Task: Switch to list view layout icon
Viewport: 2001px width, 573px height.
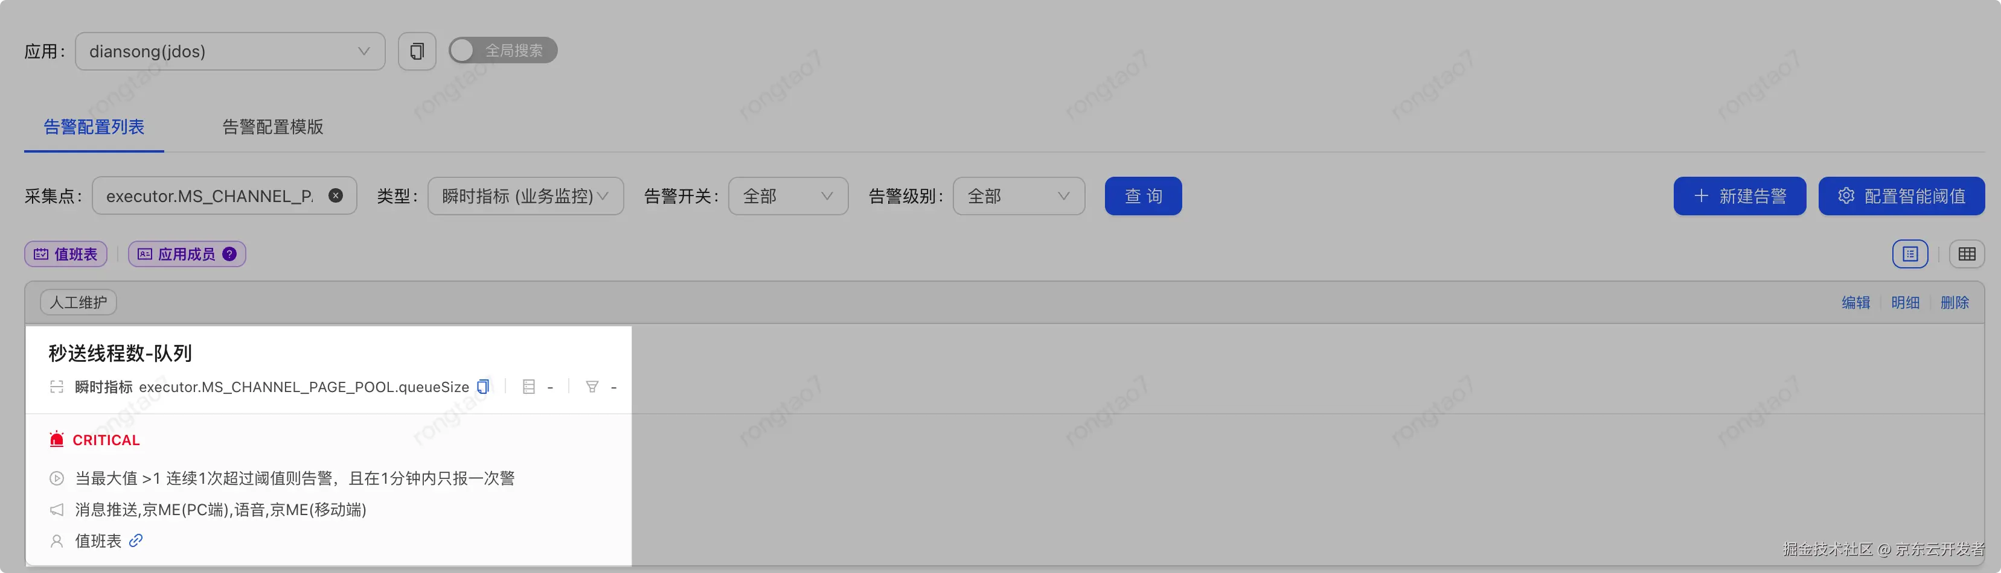Action: tap(1910, 254)
